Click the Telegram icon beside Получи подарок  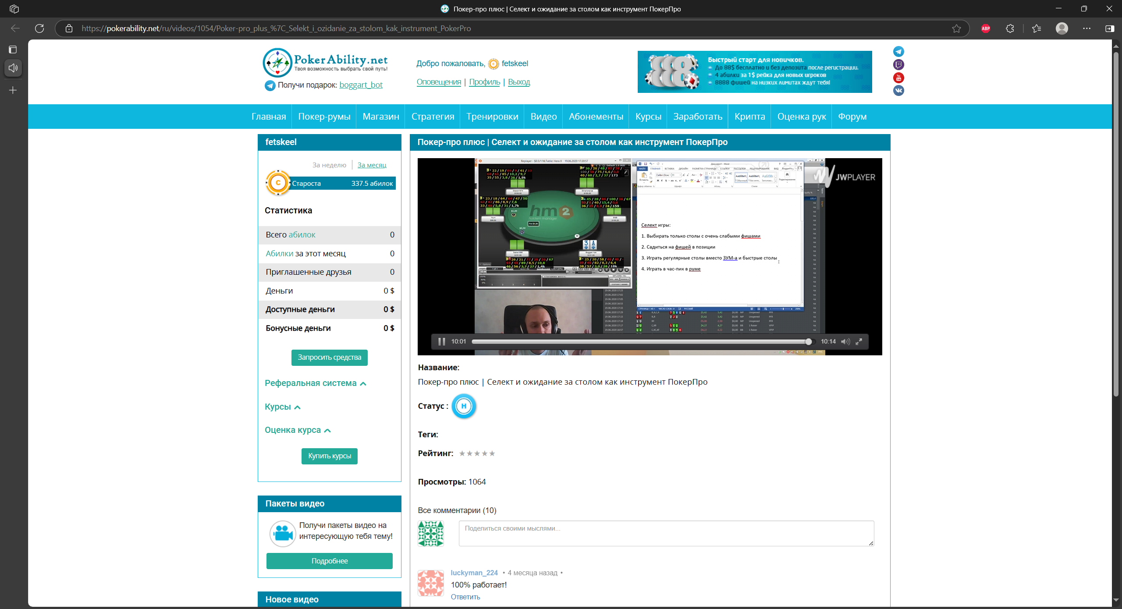(270, 85)
